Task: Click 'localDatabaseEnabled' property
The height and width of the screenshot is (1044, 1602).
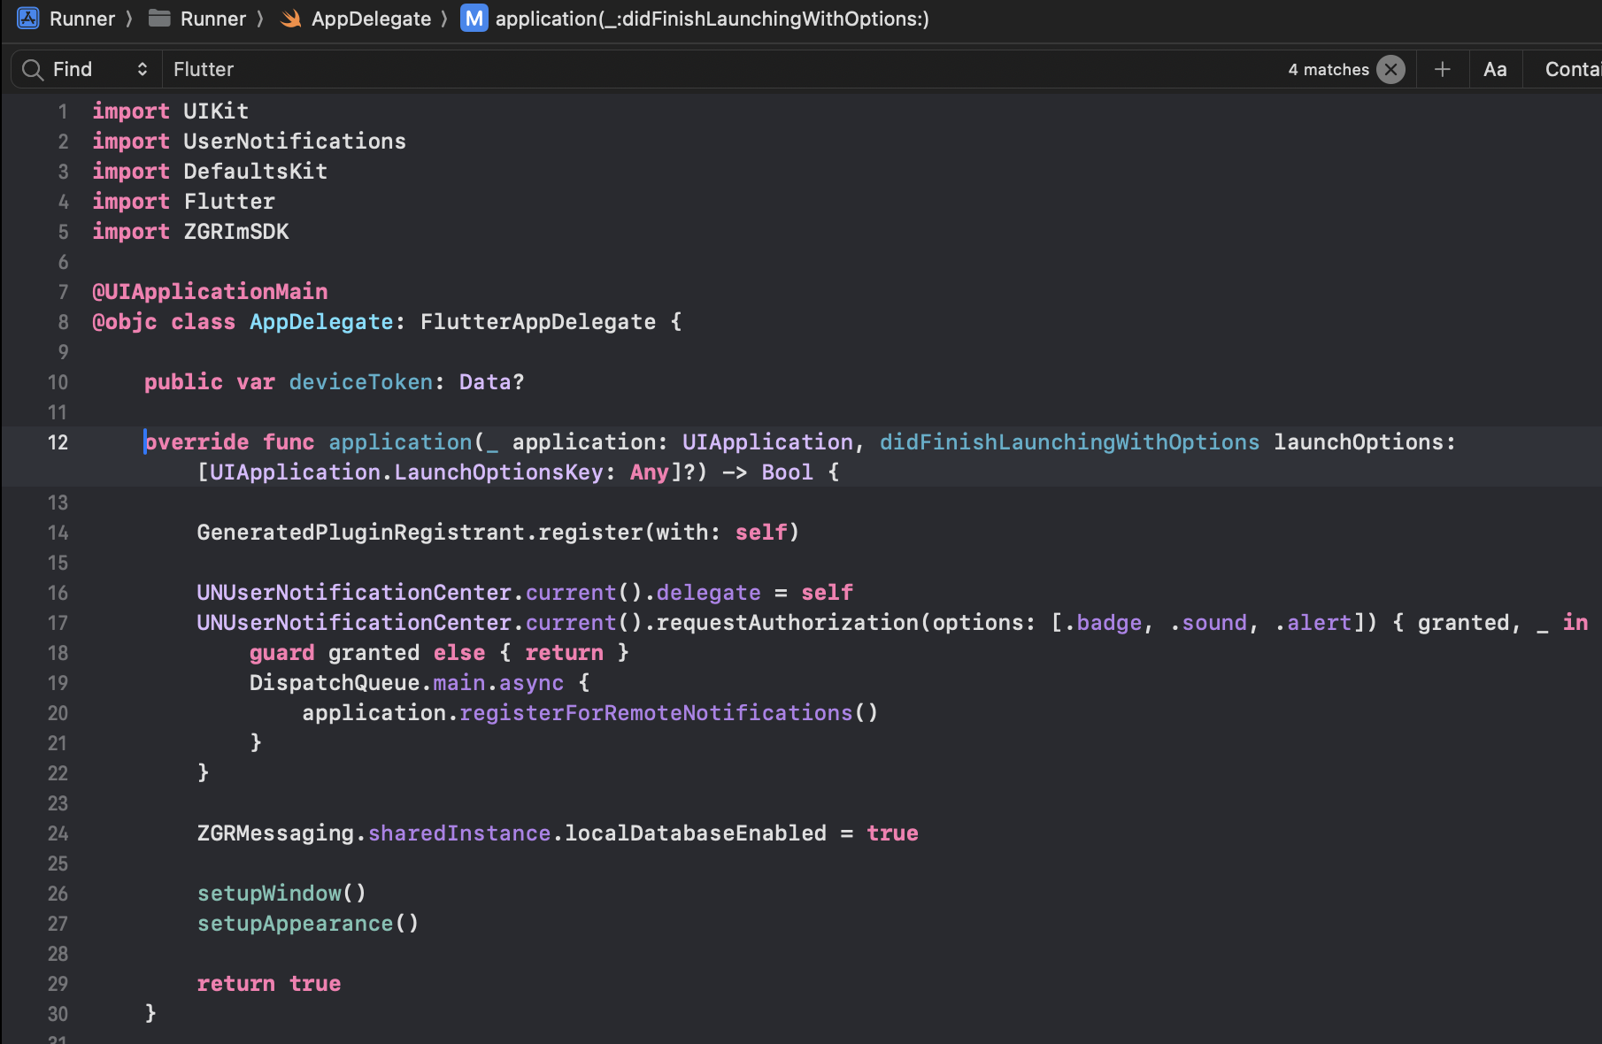Action: tap(696, 833)
